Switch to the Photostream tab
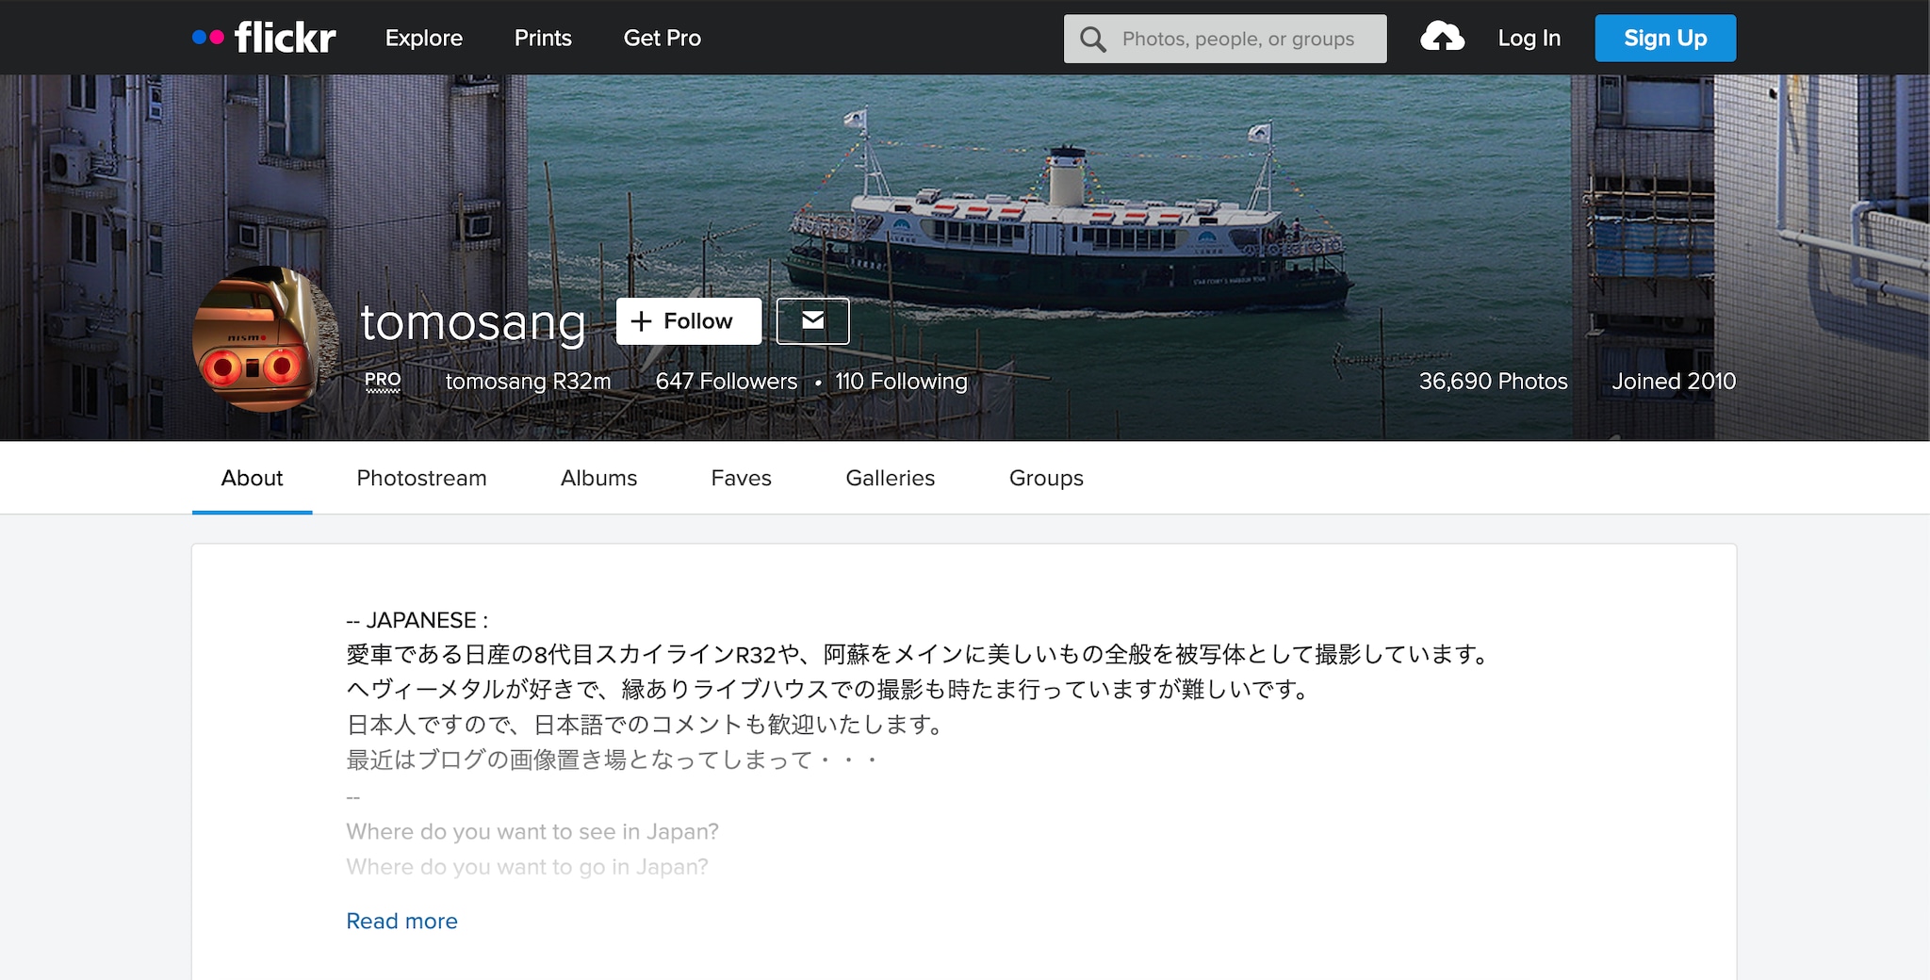Image resolution: width=1930 pixels, height=980 pixels. [x=421, y=478]
